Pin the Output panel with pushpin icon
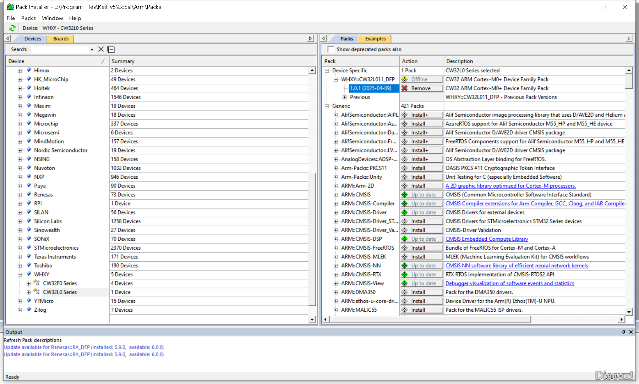The width and height of the screenshot is (639, 384). coord(623,332)
